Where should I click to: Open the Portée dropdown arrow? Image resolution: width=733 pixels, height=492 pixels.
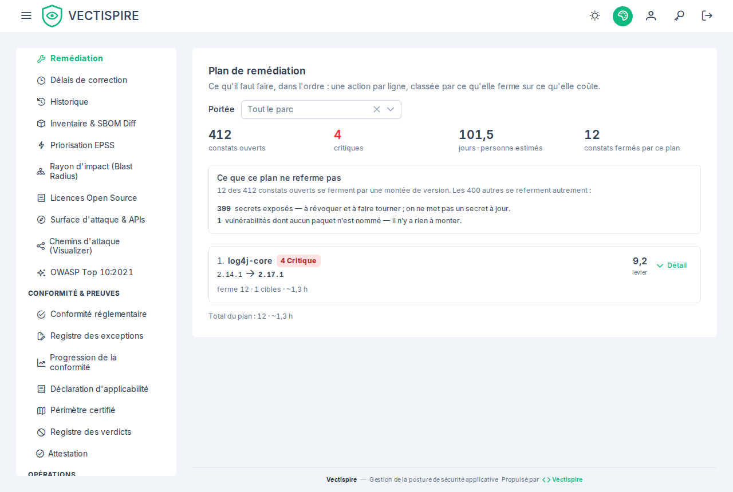pos(391,109)
